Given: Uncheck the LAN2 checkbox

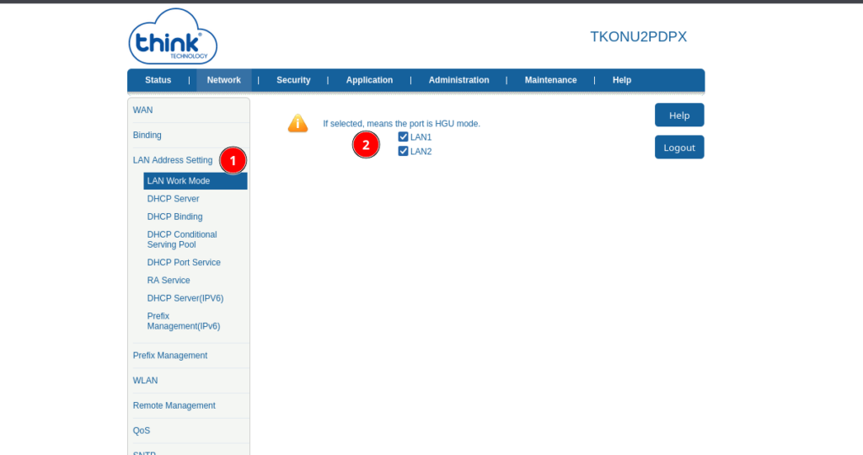Looking at the screenshot, I should pos(403,152).
